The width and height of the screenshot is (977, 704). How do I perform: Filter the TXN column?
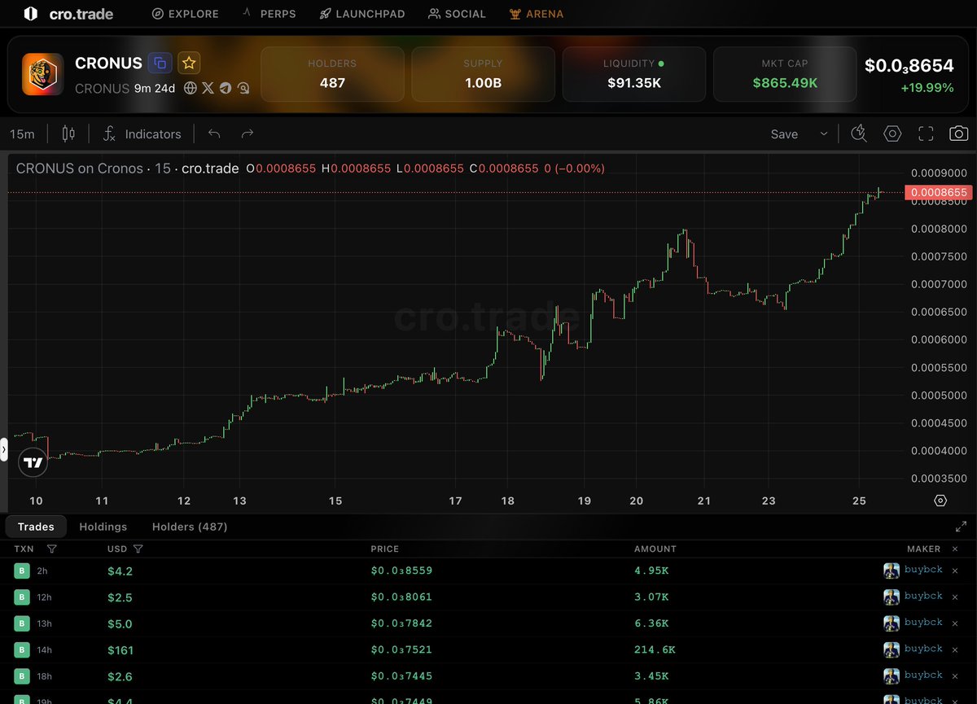(52, 549)
